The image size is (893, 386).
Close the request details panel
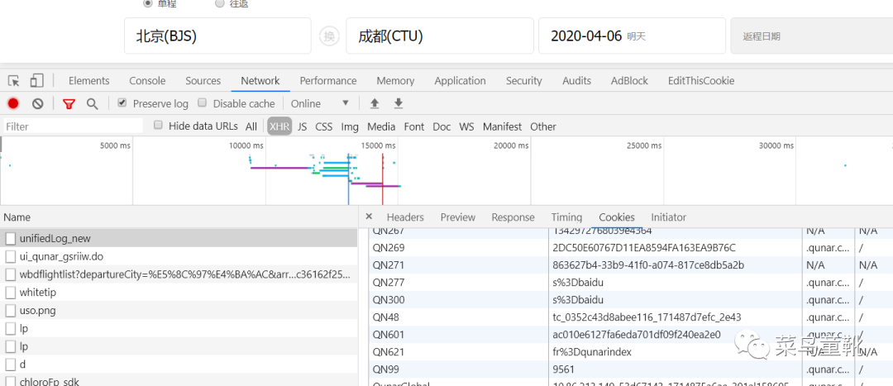pyautogui.click(x=369, y=217)
